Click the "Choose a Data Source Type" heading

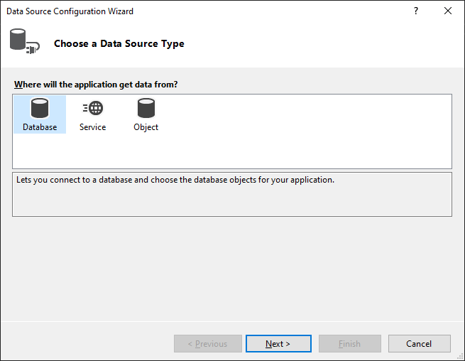pos(119,43)
